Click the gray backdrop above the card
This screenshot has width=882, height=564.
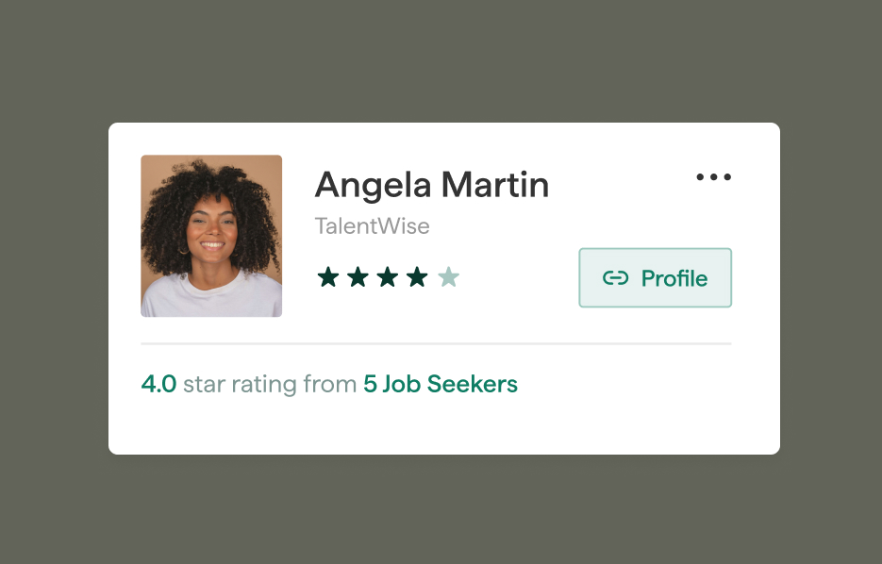(441, 60)
